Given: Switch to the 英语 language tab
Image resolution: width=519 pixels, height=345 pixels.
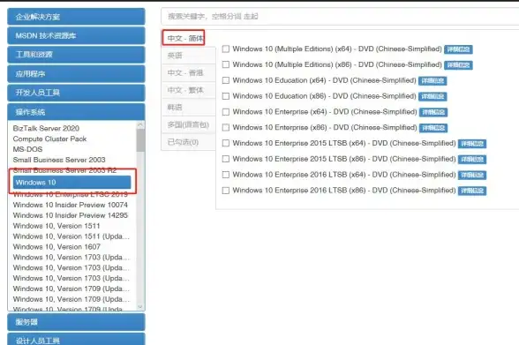Looking at the screenshot, I should click(188, 56).
